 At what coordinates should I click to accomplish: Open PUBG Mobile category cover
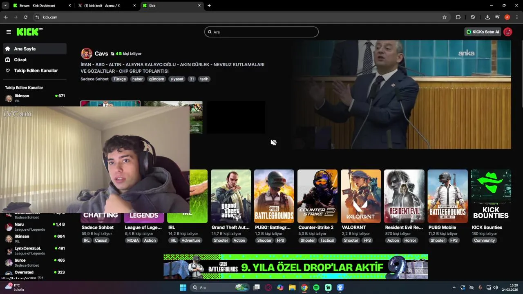pyautogui.click(x=447, y=196)
